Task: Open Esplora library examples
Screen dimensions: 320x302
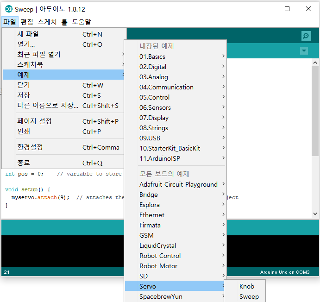Action: (176, 205)
